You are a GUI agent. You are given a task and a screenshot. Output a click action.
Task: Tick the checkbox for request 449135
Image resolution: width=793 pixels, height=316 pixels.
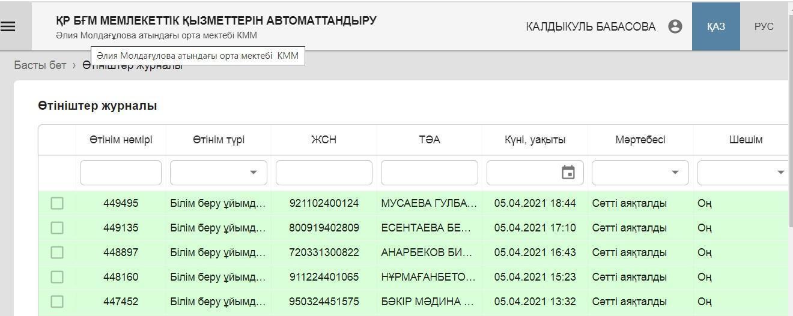[57, 228]
